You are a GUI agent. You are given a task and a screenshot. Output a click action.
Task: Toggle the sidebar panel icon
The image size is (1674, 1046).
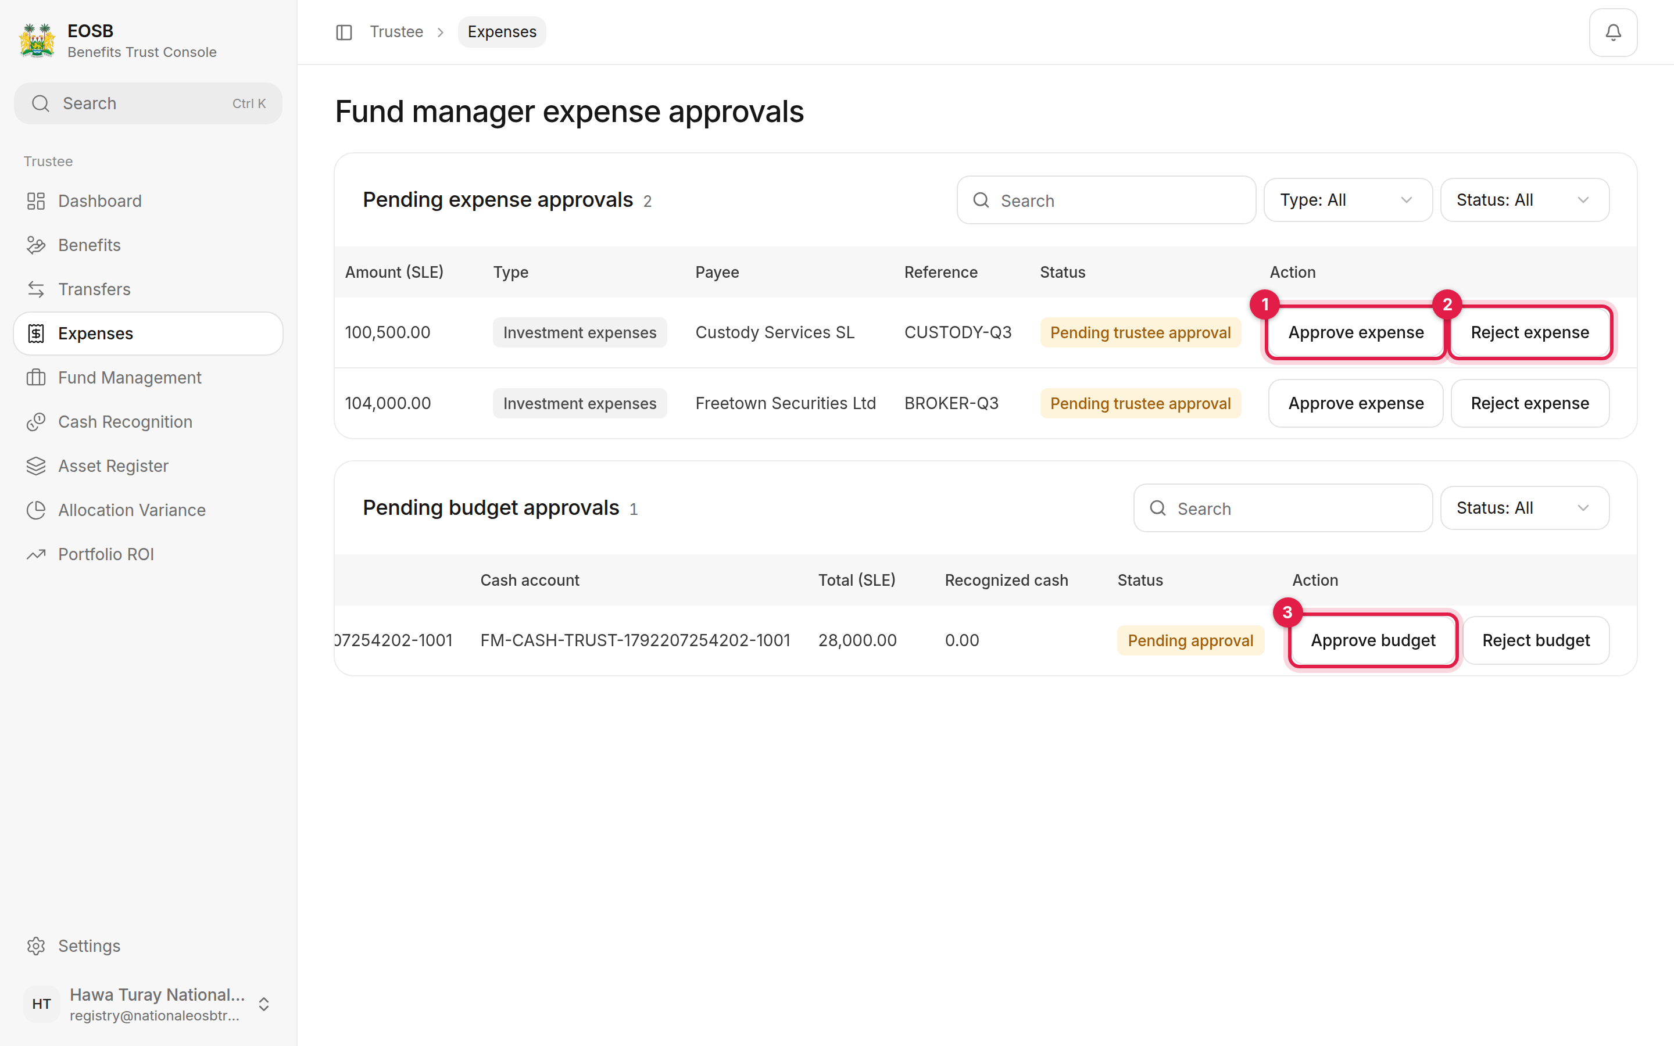344,33
